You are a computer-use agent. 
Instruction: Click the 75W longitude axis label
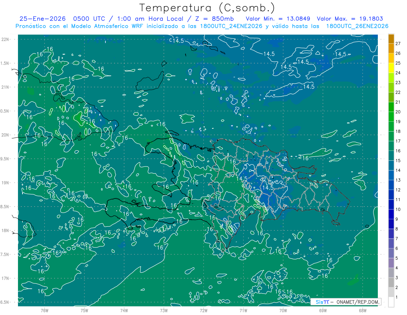pyautogui.click(x=84, y=311)
